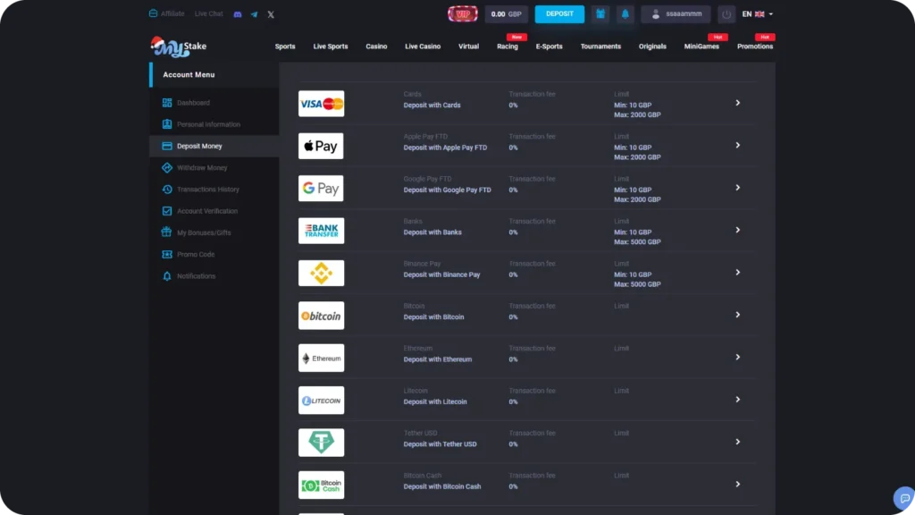Expand Deposit with Bitcoin Cash arrow
Viewport: 915px width, 515px height.
click(737, 484)
